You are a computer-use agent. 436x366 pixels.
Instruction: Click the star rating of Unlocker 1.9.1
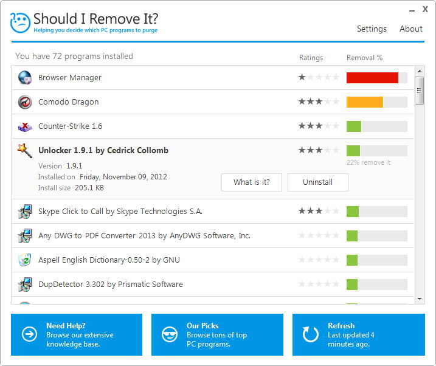[x=319, y=150]
